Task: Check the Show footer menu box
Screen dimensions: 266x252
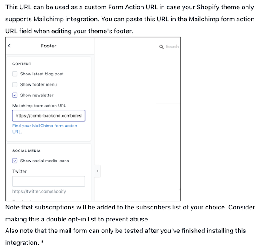Action: pyautogui.click(x=15, y=84)
